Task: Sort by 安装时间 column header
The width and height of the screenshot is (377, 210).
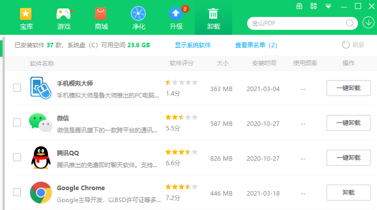Action: 264,63
